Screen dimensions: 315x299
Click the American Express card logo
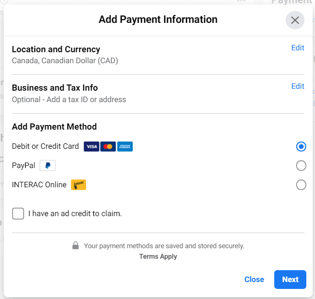click(125, 147)
